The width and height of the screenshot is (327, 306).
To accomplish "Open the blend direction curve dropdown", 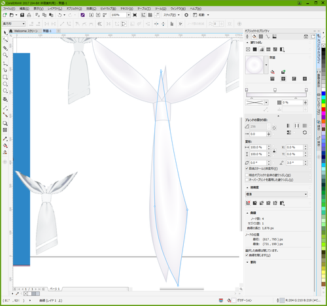I will click(x=266, y=103).
